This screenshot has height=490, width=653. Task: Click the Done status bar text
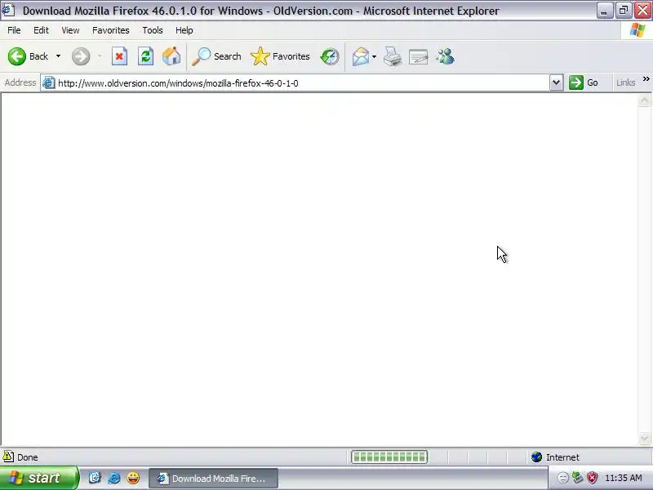click(x=28, y=457)
